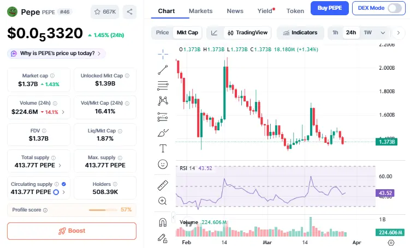Screen dimensions: 410x248
Task: Pick the brush drawing tool
Action: pos(163,132)
